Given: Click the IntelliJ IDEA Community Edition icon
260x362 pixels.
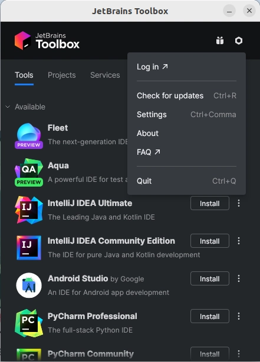Looking at the screenshot, I should 29,248.
